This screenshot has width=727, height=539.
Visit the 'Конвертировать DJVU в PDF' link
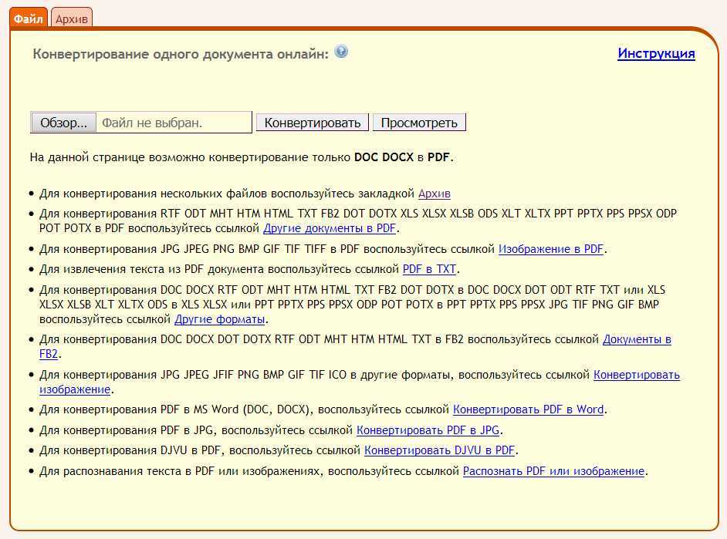440,450
